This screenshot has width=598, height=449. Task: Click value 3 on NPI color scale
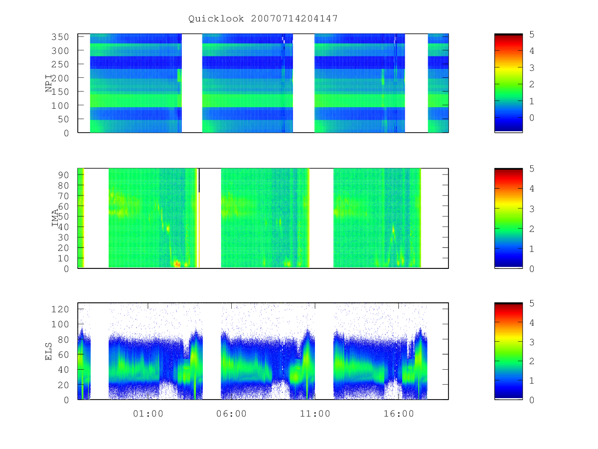532,68
